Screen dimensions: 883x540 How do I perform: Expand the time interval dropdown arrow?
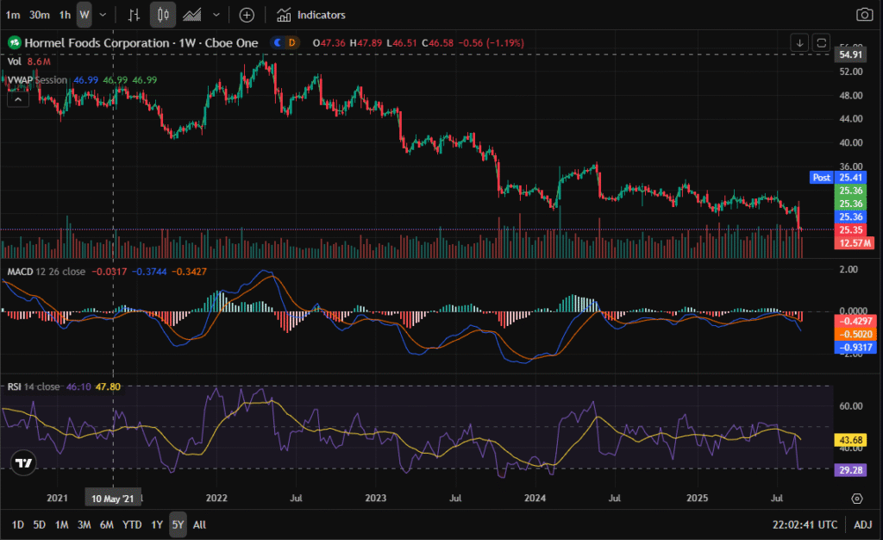click(x=103, y=15)
